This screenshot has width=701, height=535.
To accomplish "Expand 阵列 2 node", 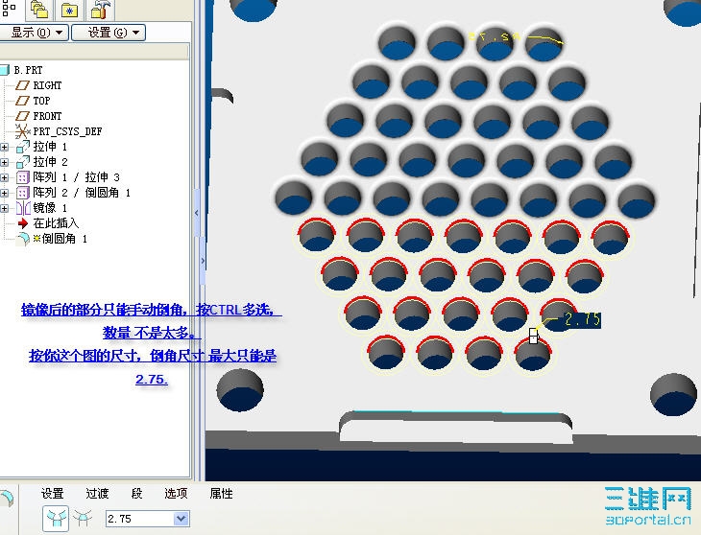I will pos(4,193).
